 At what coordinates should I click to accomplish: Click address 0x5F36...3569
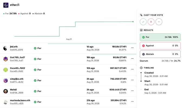click(x=17, y=93)
